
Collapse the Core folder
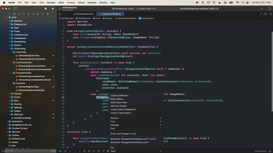7,17
